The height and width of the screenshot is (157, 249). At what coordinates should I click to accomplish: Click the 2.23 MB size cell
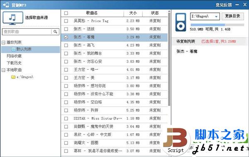coord(133,21)
